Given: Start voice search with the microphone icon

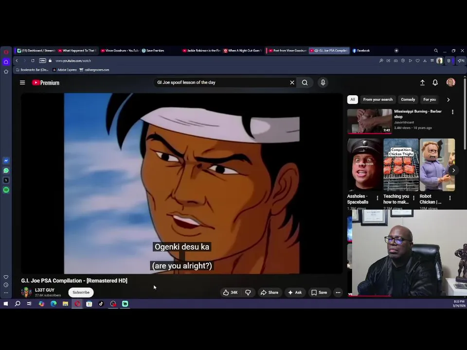Looking at the screenshot, I should tap(323, 83).
